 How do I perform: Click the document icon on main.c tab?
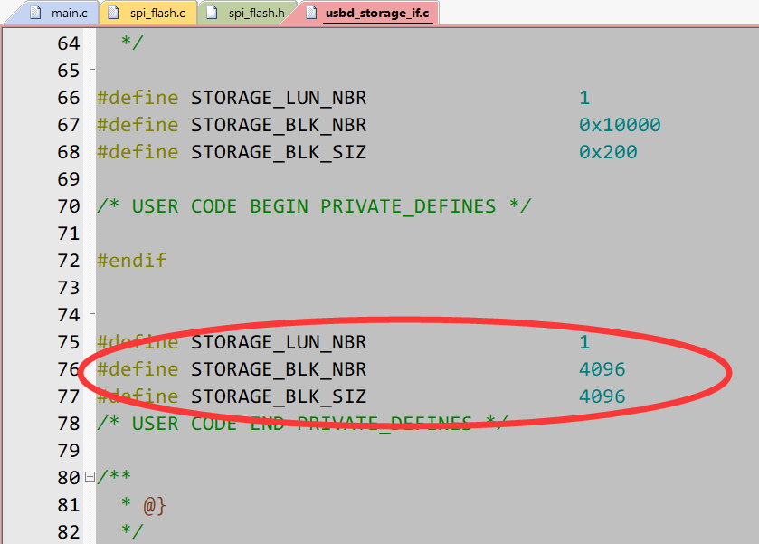coord(33,13)
